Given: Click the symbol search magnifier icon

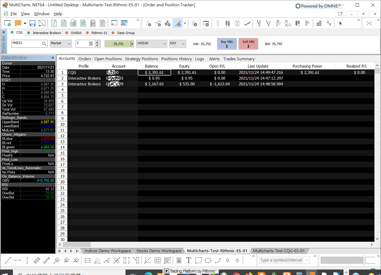Looking at the screenshot, I should (x=44, y=44).
